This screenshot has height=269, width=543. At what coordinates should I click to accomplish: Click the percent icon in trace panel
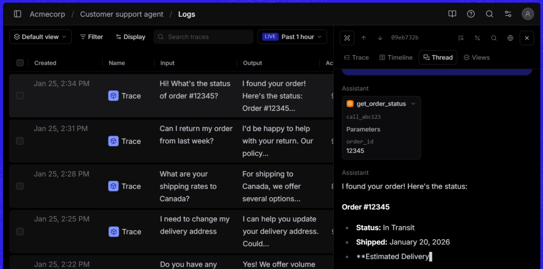477,38
